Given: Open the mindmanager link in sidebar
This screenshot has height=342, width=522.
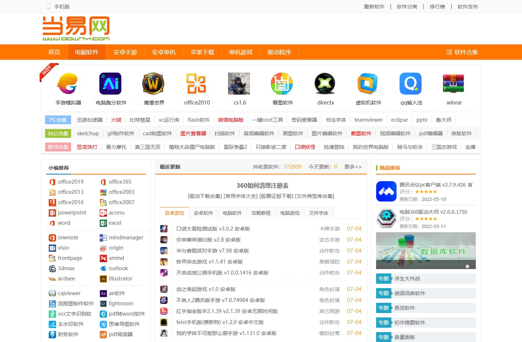Looking at the screenshot, I should pyautogui.click(x=126, y=238).
